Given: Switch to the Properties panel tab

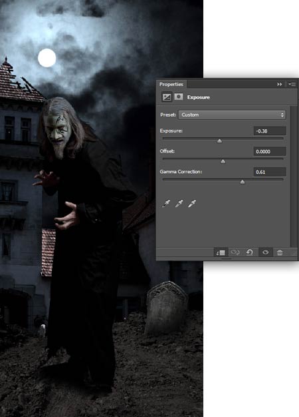Looking at the screenshot, I should 171,85.
